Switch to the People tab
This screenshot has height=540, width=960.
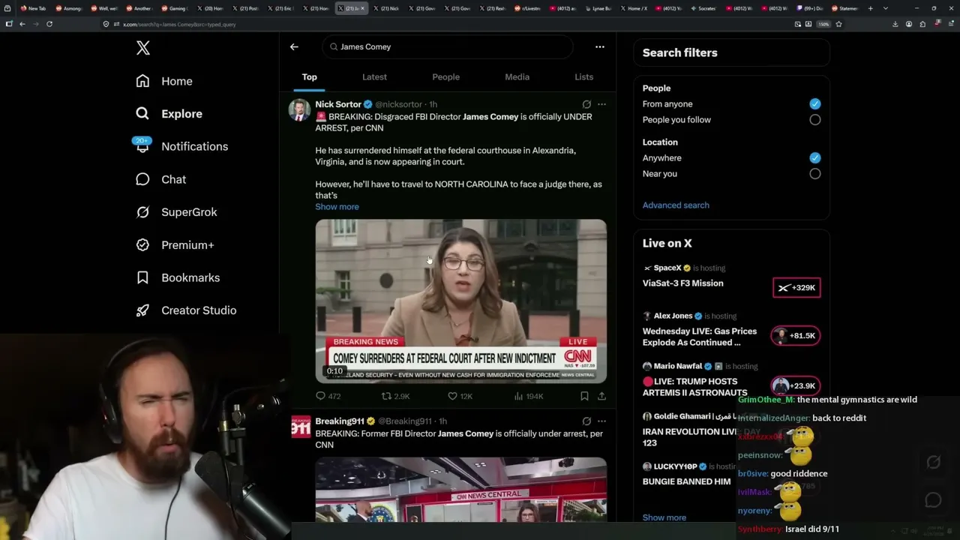(x=445, y=77)
